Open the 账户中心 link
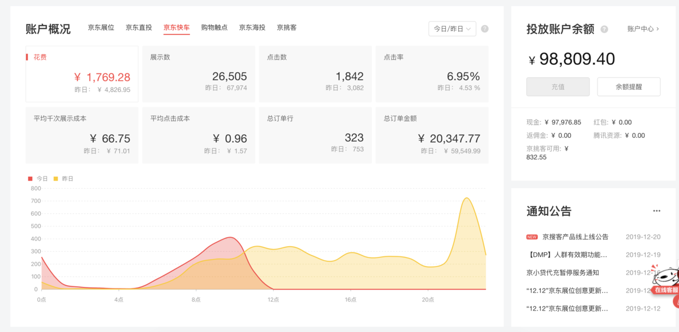679x332 pixels. tap(643, 29)
